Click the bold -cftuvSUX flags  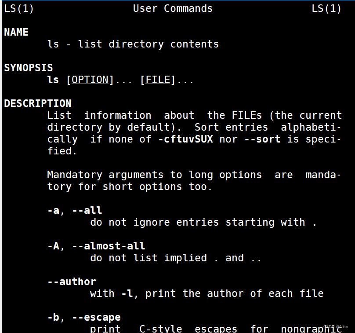click(x=186, y=139)
